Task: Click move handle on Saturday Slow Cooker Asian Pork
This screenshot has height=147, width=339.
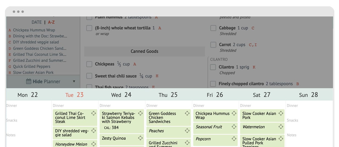Action: click(281, 113)
